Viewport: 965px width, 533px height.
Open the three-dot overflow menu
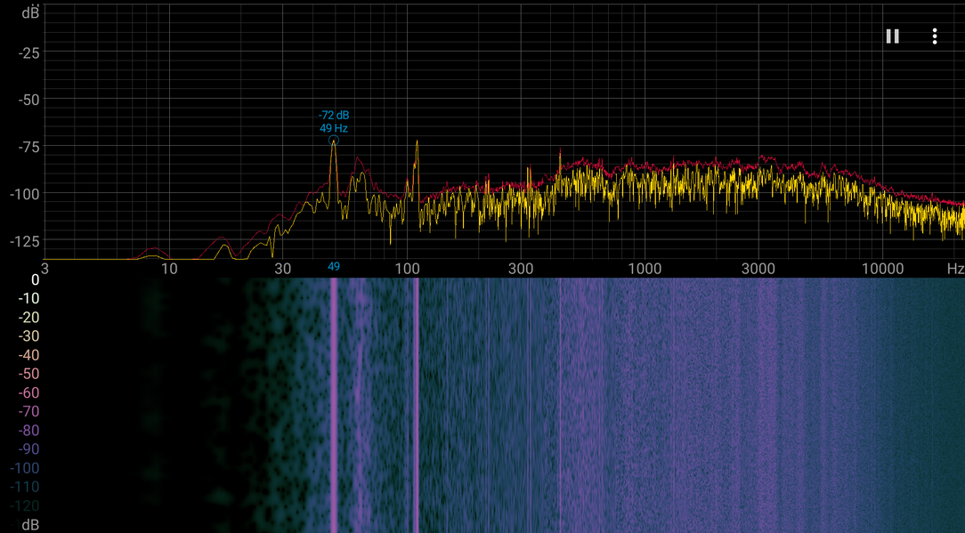click(x=934, y=36)
